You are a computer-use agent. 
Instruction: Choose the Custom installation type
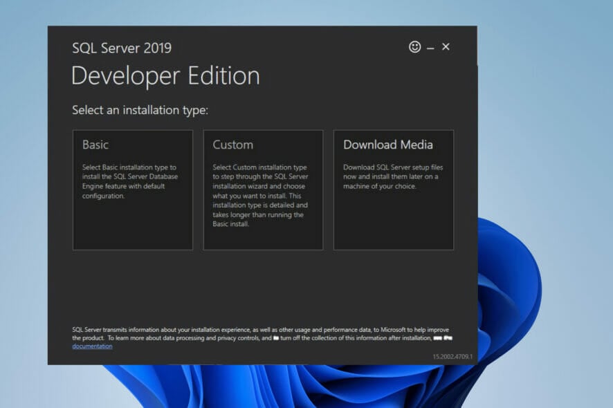click(x=263, y=190)
